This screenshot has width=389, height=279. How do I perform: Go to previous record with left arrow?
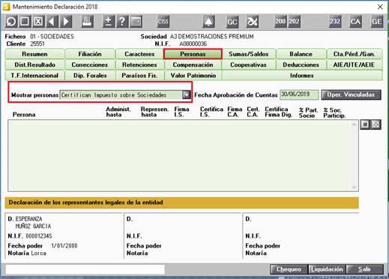click(x=52, y=22)
